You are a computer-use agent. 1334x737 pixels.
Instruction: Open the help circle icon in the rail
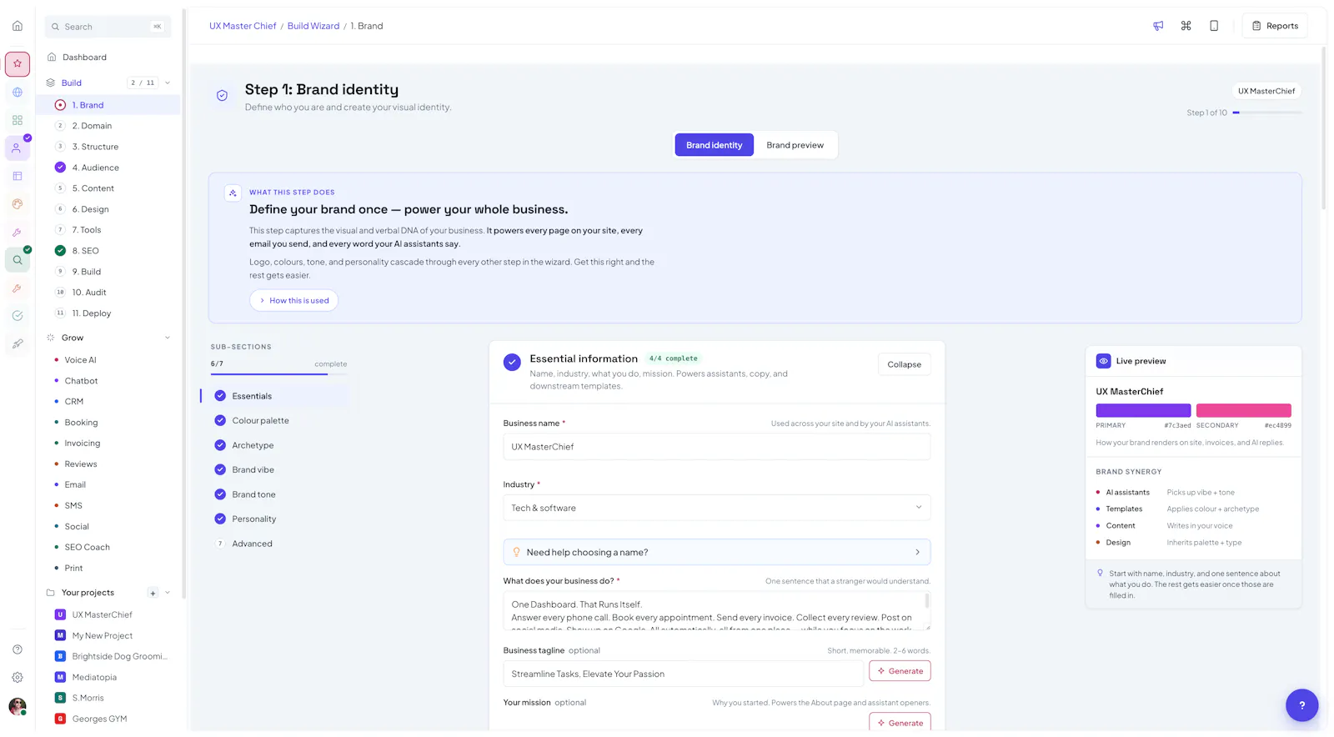(x=18, y=649)
